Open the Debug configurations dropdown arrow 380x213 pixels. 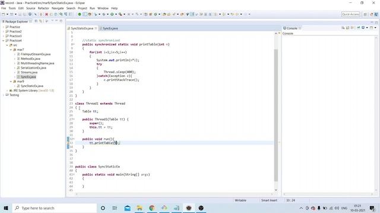(107, 14)
